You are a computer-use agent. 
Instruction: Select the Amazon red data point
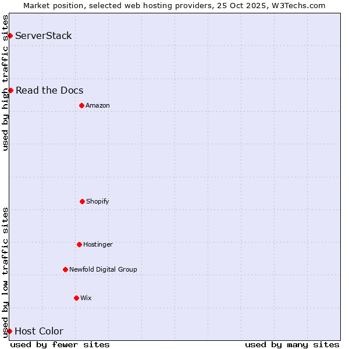coord(81,105)
